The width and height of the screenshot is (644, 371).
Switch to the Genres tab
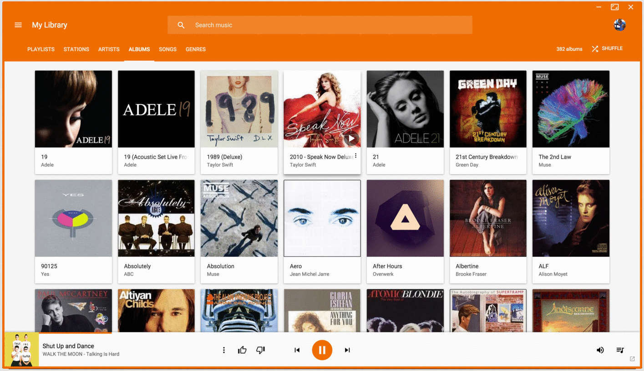[x=196, y=49]
